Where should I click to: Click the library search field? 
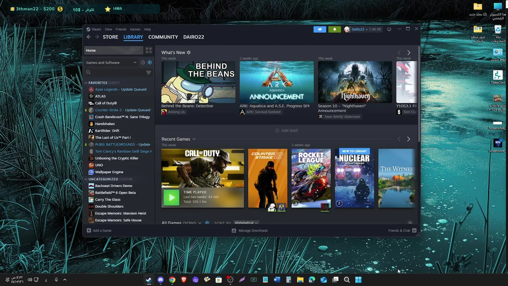pos(115,72)
